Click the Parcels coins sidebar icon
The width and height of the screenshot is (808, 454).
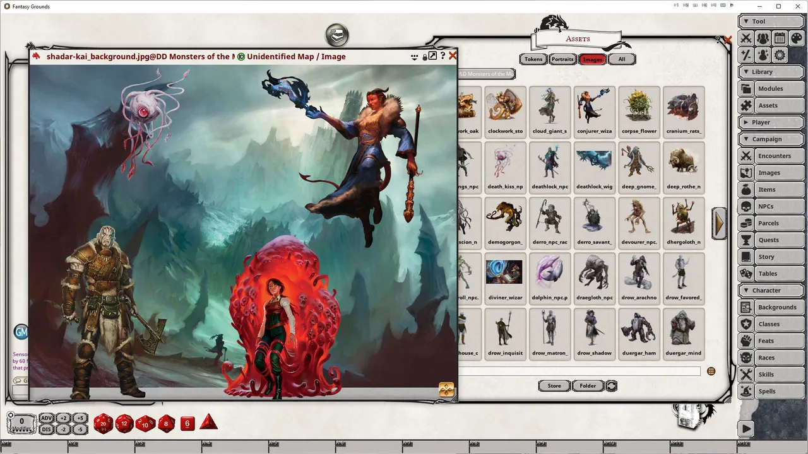(x=746, y=223)
